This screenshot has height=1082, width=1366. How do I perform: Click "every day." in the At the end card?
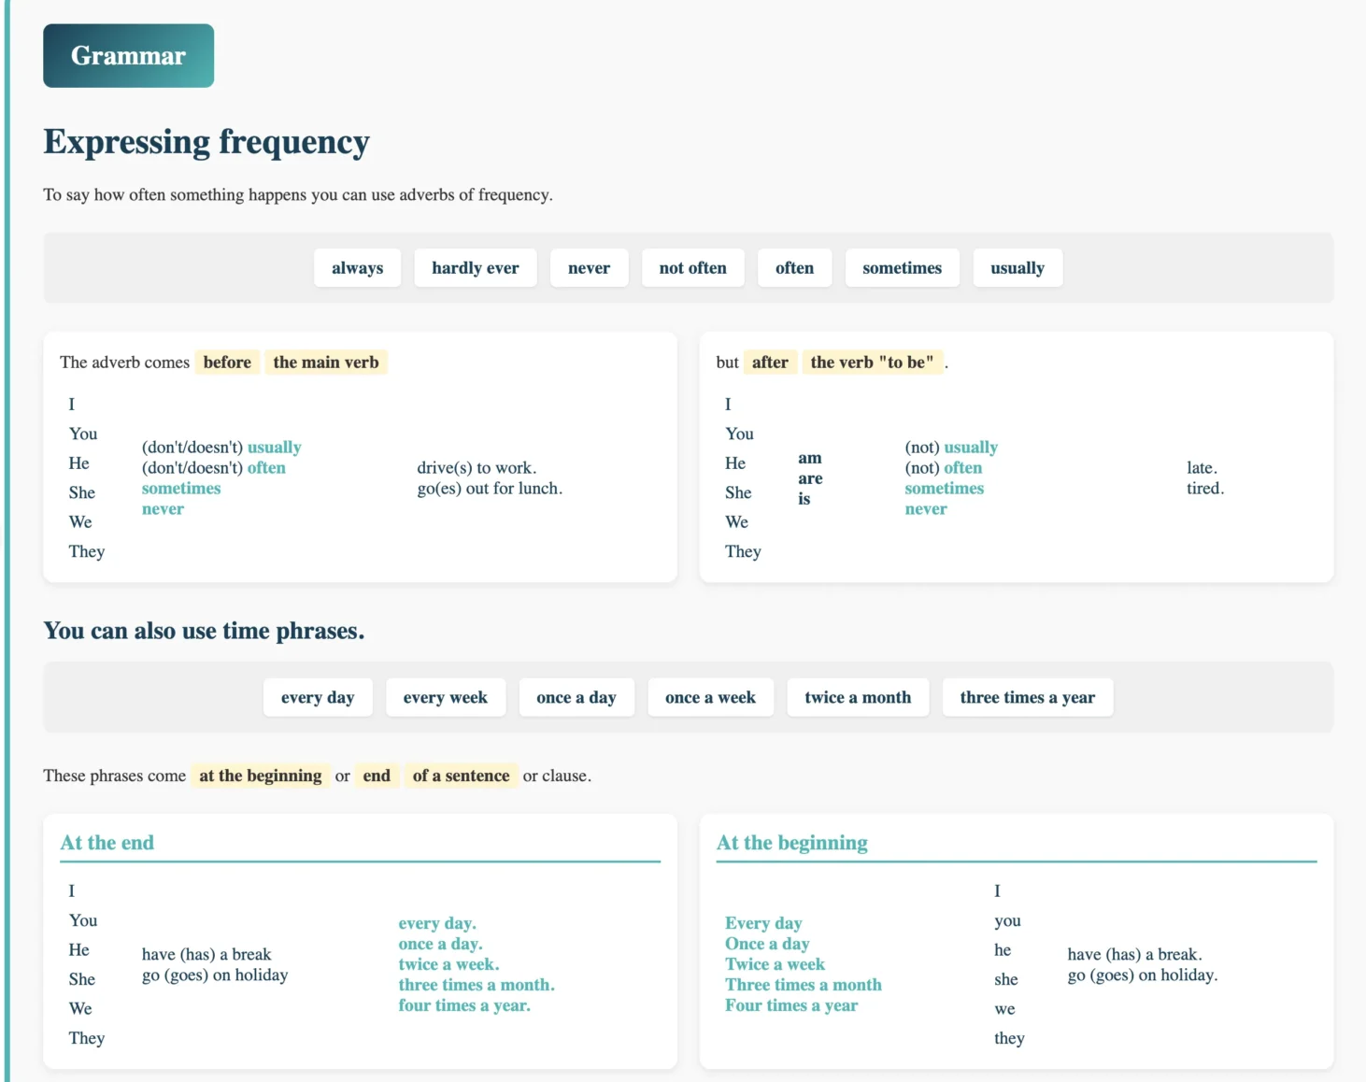click(x=437, y=923)
